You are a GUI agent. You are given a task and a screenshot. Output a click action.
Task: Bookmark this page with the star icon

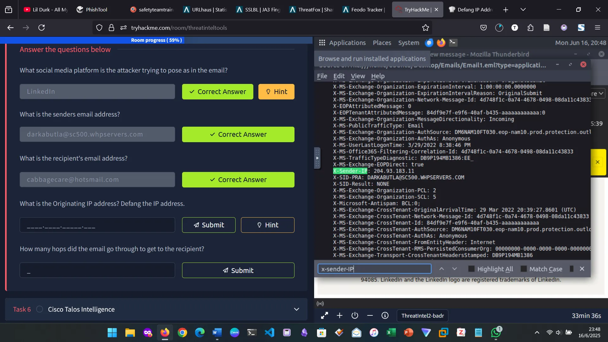425,28
